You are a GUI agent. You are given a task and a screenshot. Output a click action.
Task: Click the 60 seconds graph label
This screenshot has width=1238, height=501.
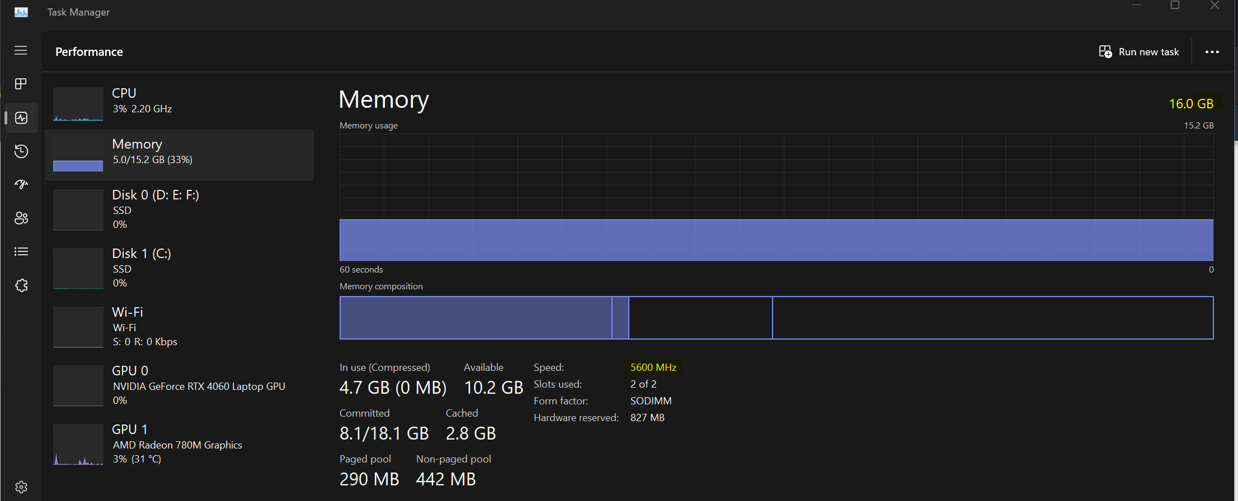(x=361, y=270)
